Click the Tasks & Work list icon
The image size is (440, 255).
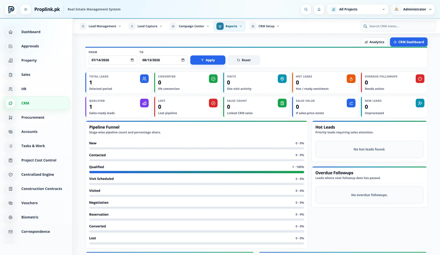coord(10,146)
